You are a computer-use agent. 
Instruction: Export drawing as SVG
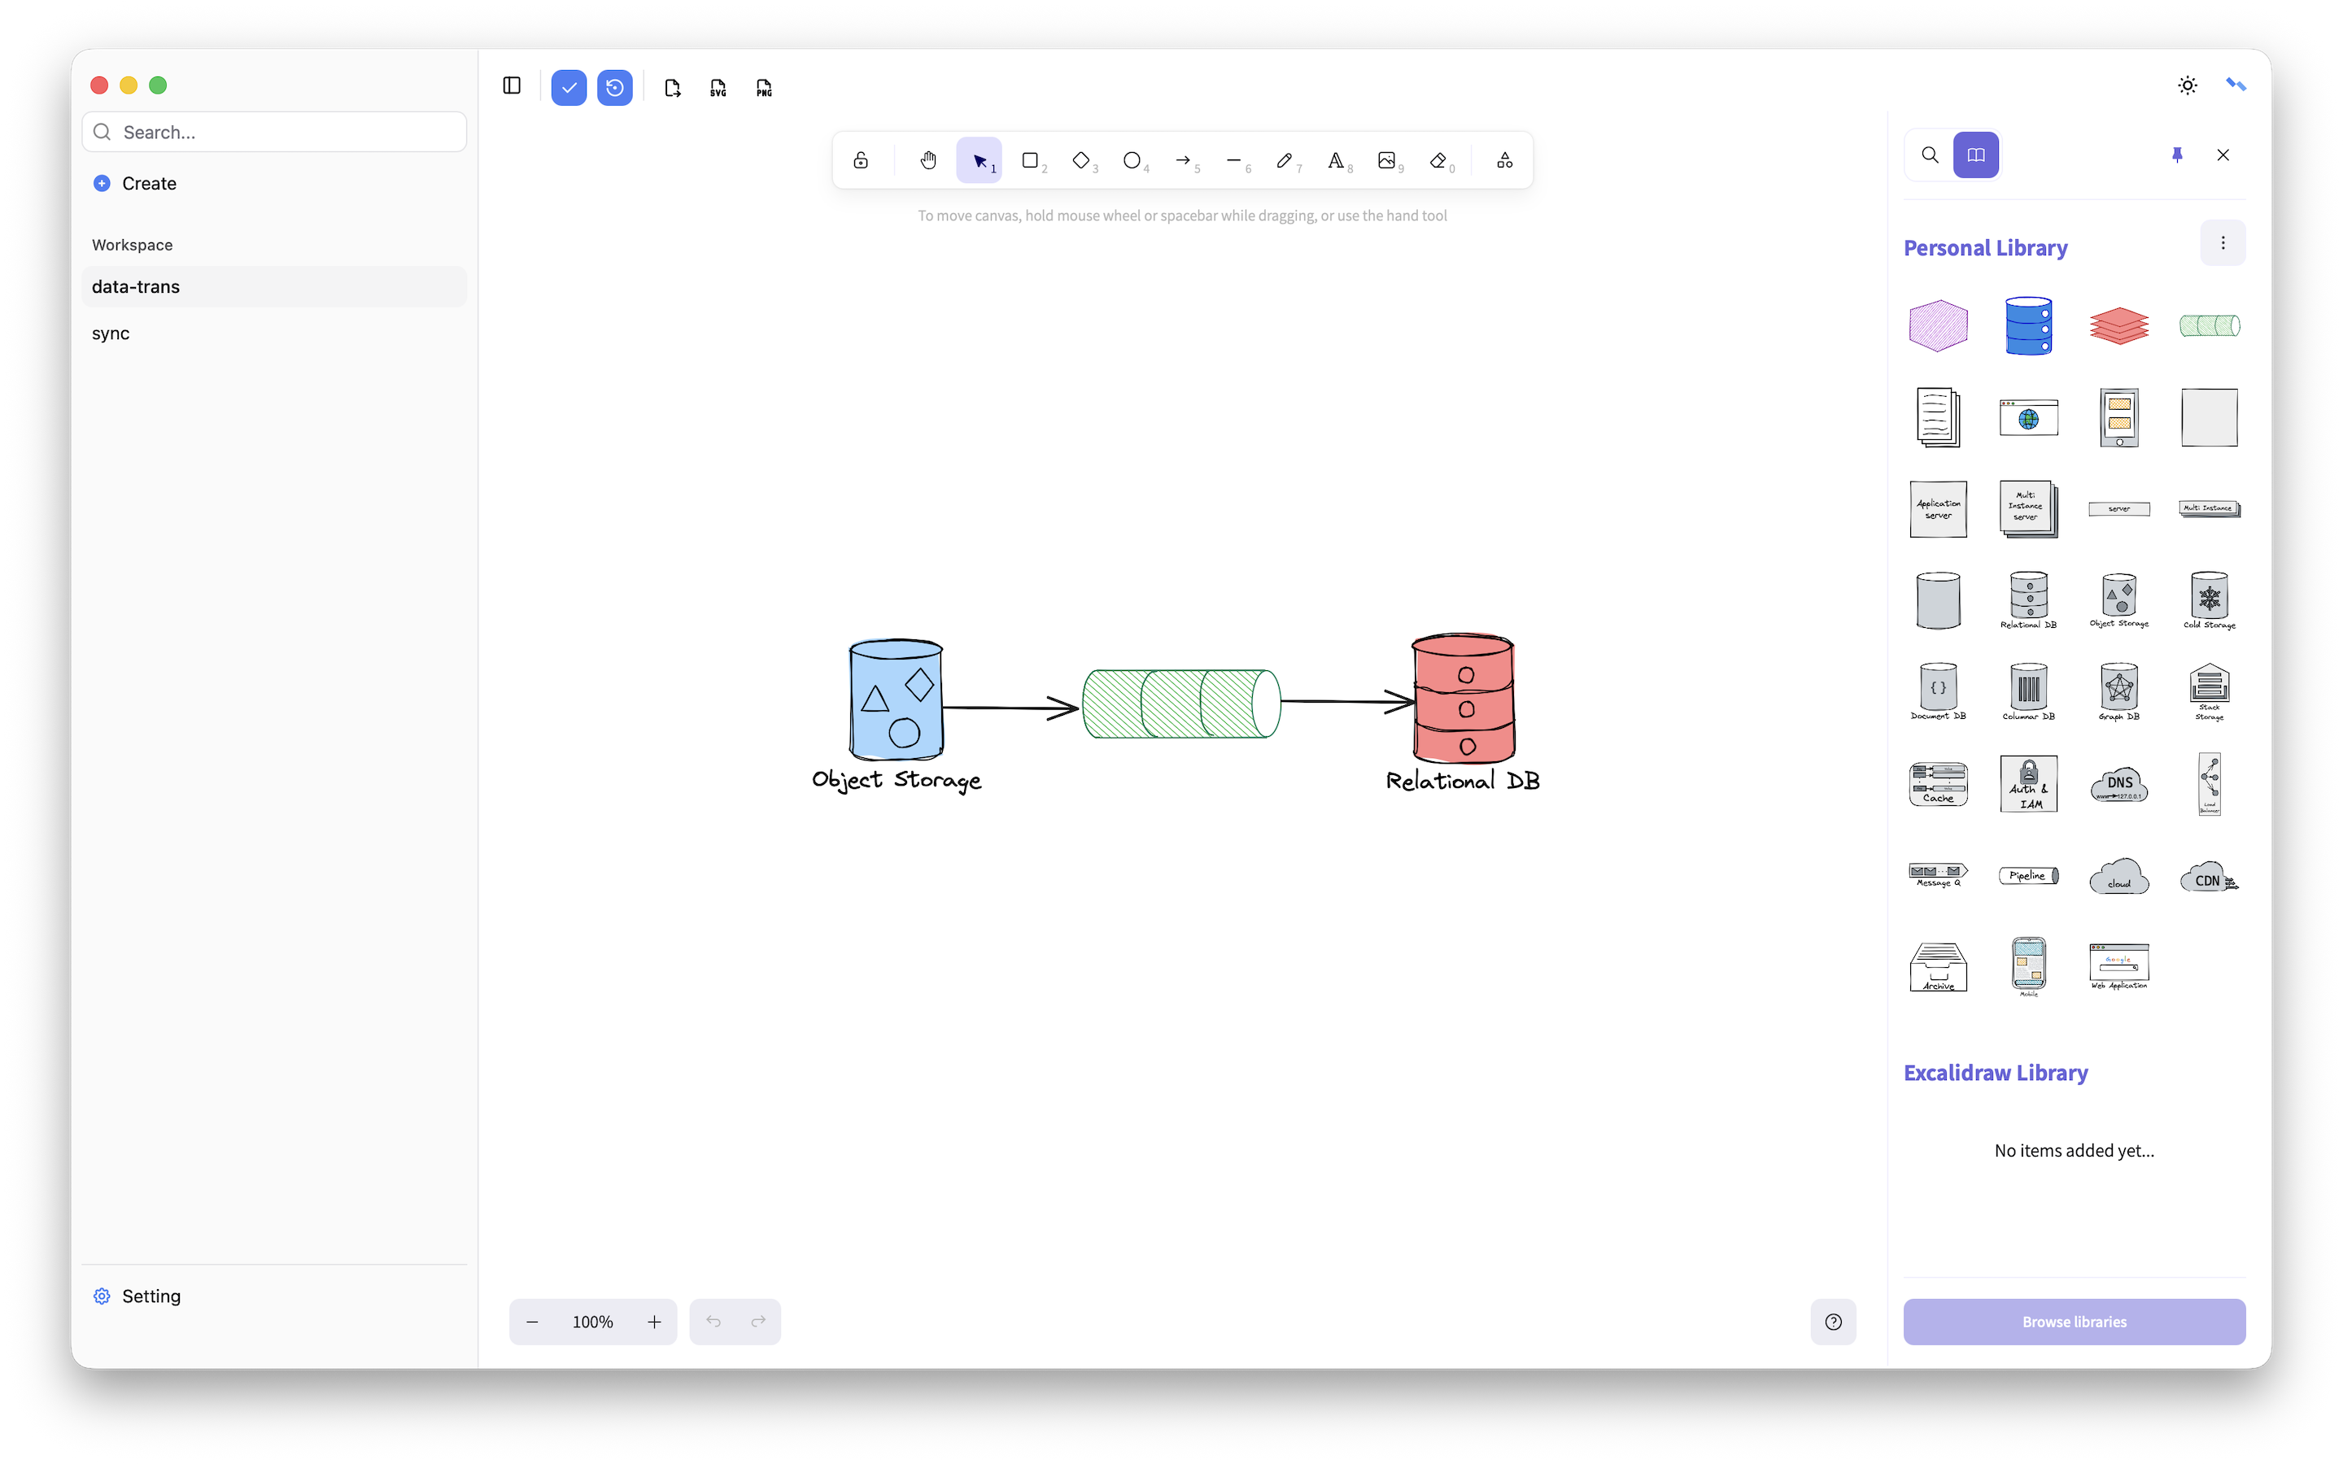click(718, 88)
